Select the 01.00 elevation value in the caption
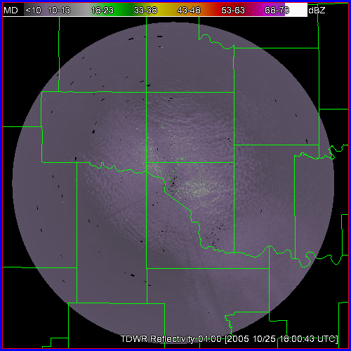351x351 pixels. [210, 338]
